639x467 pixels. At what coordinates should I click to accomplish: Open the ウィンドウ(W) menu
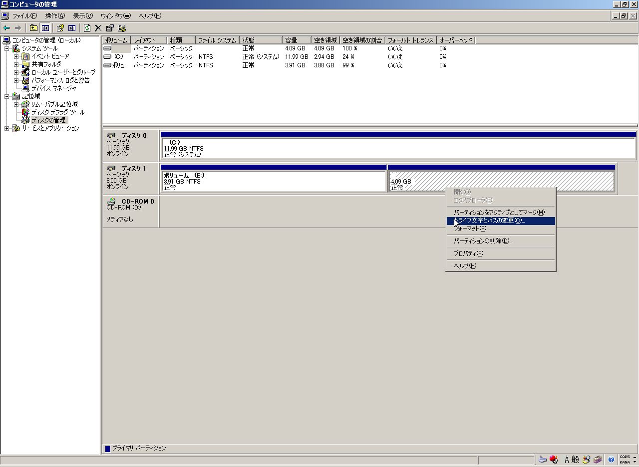click(116, 16)
